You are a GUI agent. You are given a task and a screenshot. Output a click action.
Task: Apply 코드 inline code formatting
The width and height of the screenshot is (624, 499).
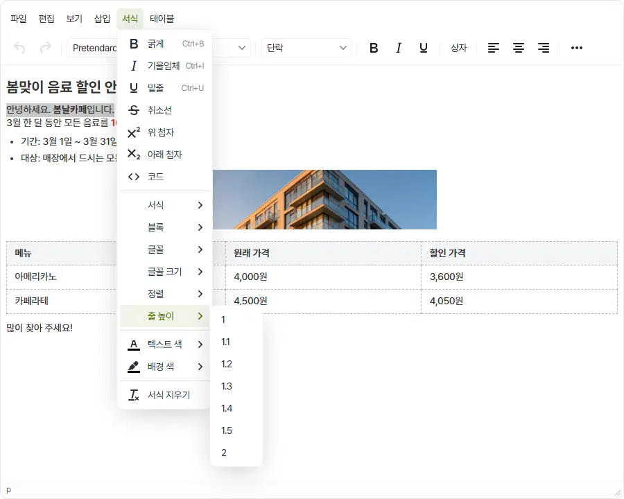pos(165,177)
